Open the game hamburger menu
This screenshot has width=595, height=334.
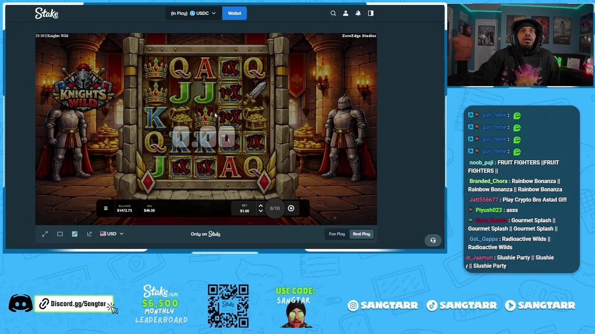106,208
